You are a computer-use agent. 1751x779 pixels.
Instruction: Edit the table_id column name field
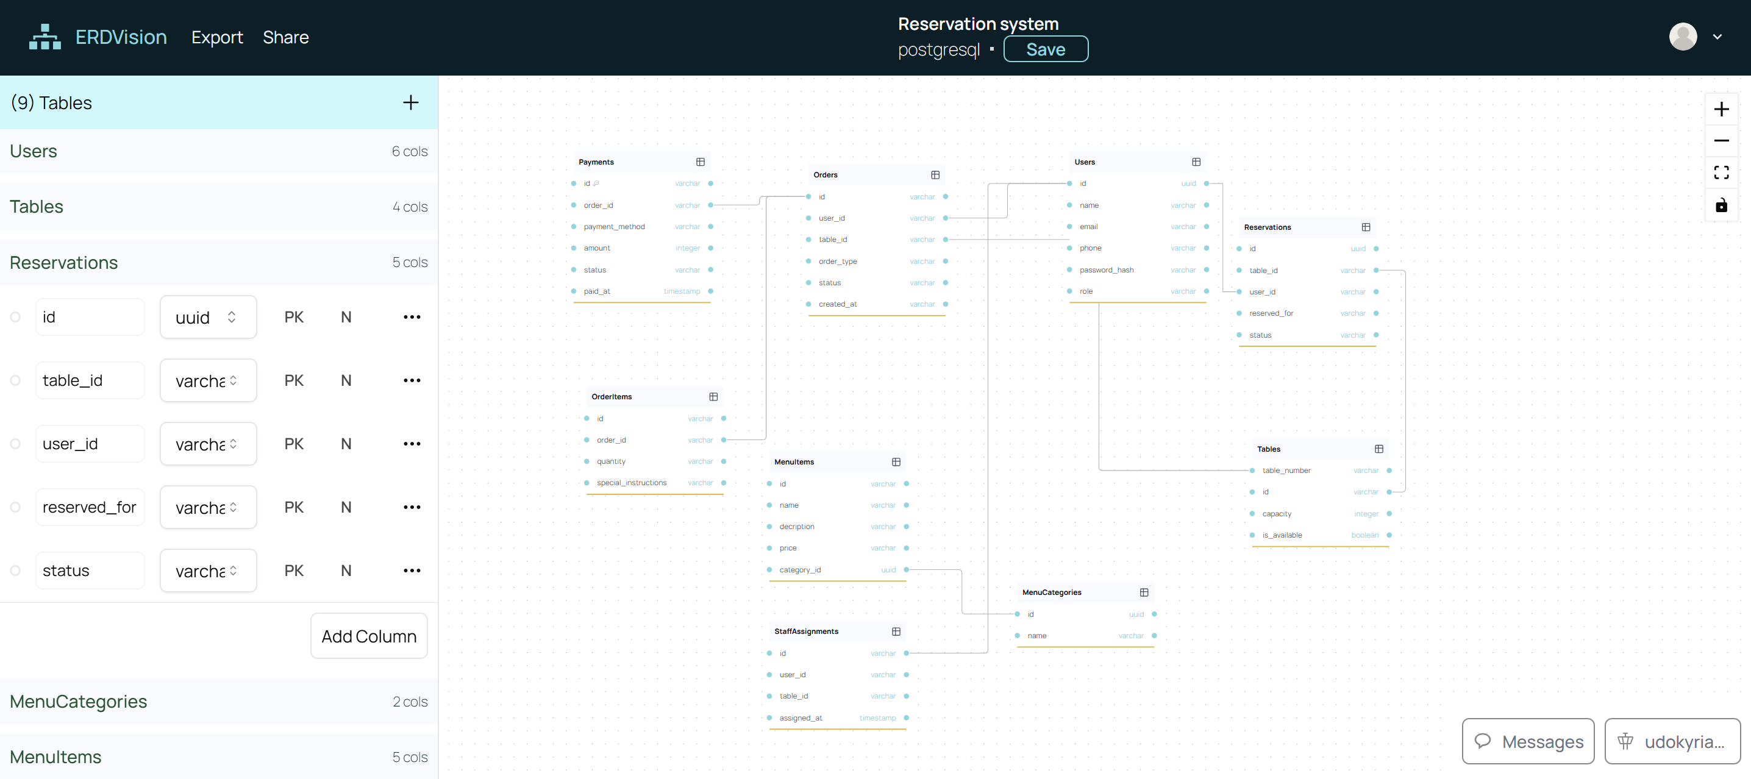tap(90, 380)
